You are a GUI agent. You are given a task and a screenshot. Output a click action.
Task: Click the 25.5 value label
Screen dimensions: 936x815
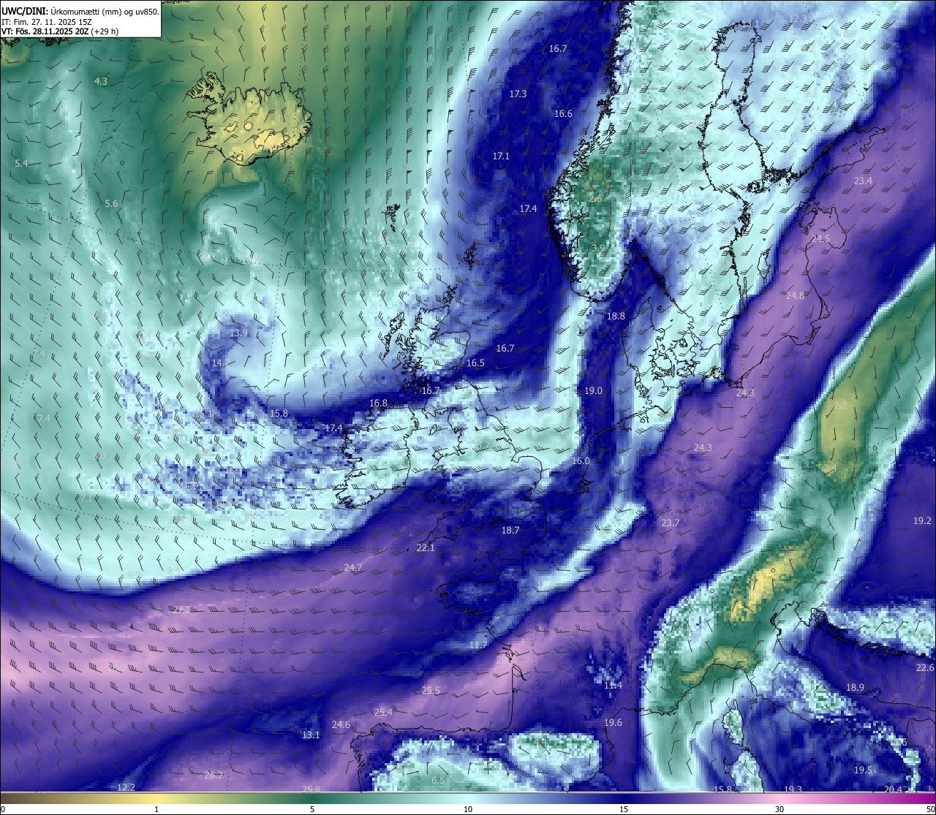[x=431, y=691]
